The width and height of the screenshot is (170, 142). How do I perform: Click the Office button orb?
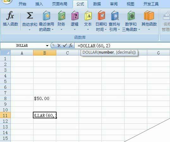(7, 1)
